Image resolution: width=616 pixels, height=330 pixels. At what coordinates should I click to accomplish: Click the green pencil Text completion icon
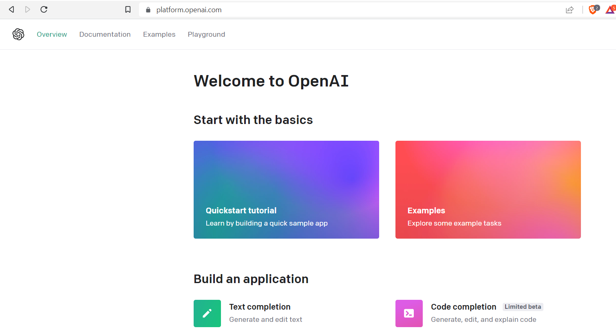(x=207, y=313)
